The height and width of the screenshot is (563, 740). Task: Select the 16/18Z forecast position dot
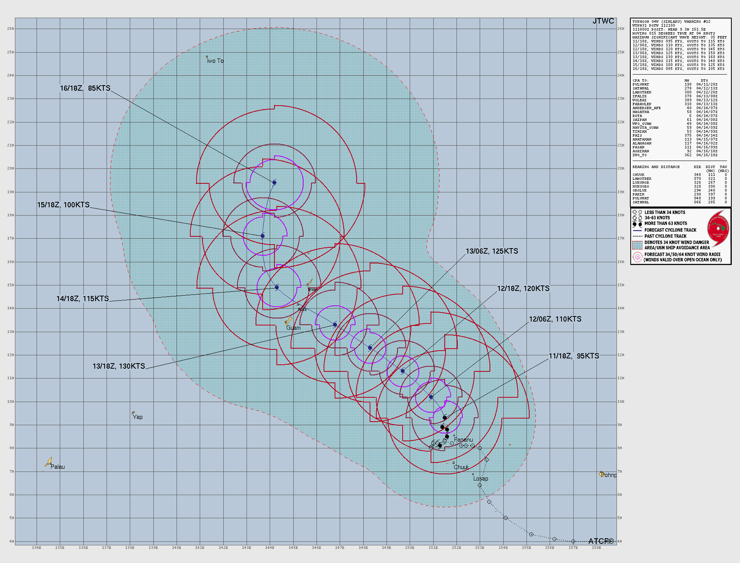(x=274, y=183)
